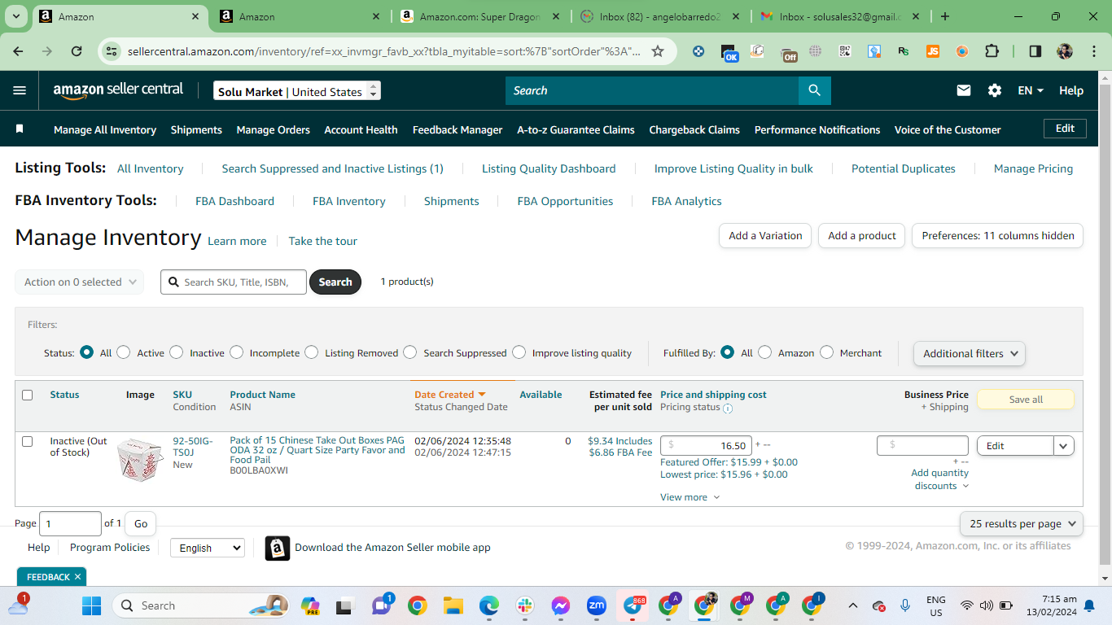Open Messenger from the taskbar
Image resolution: width=1112 pixels, height=625 pixels.
(x=560, y=605)
